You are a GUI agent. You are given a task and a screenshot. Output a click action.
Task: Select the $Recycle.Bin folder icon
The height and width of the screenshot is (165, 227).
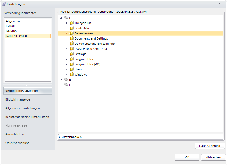pyautogui.click(x=72, y=23)
